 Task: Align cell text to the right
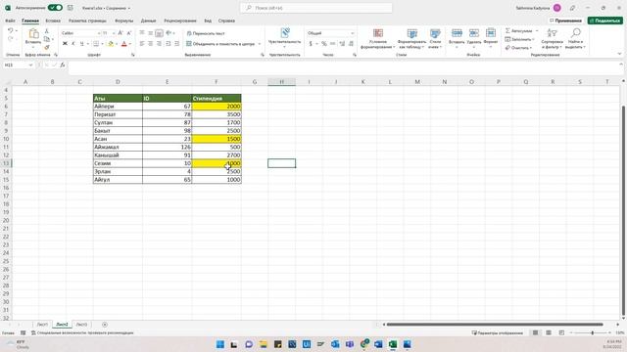(159, 43)
